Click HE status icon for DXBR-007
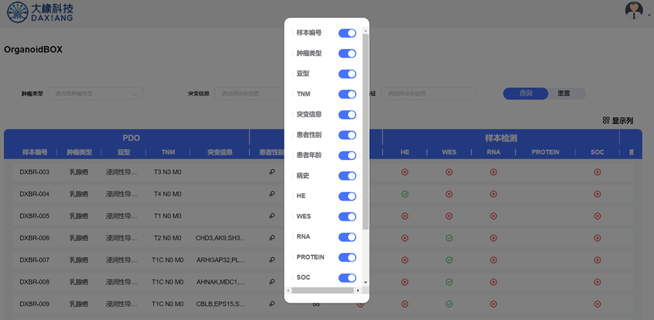The height and width of the screenshot is (320, 654). pyautogui.click(x=405, y=260)
